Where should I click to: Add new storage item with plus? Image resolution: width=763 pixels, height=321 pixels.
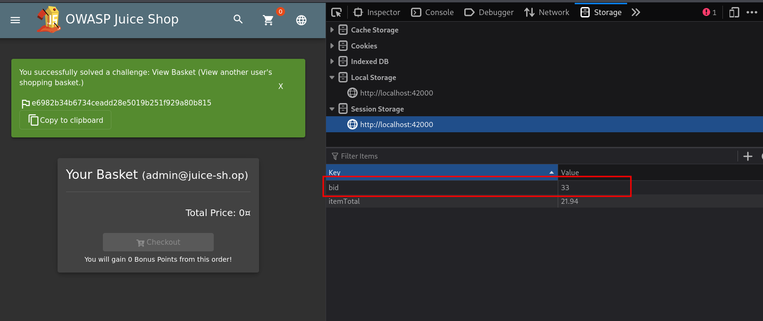[x=747, y=156]
